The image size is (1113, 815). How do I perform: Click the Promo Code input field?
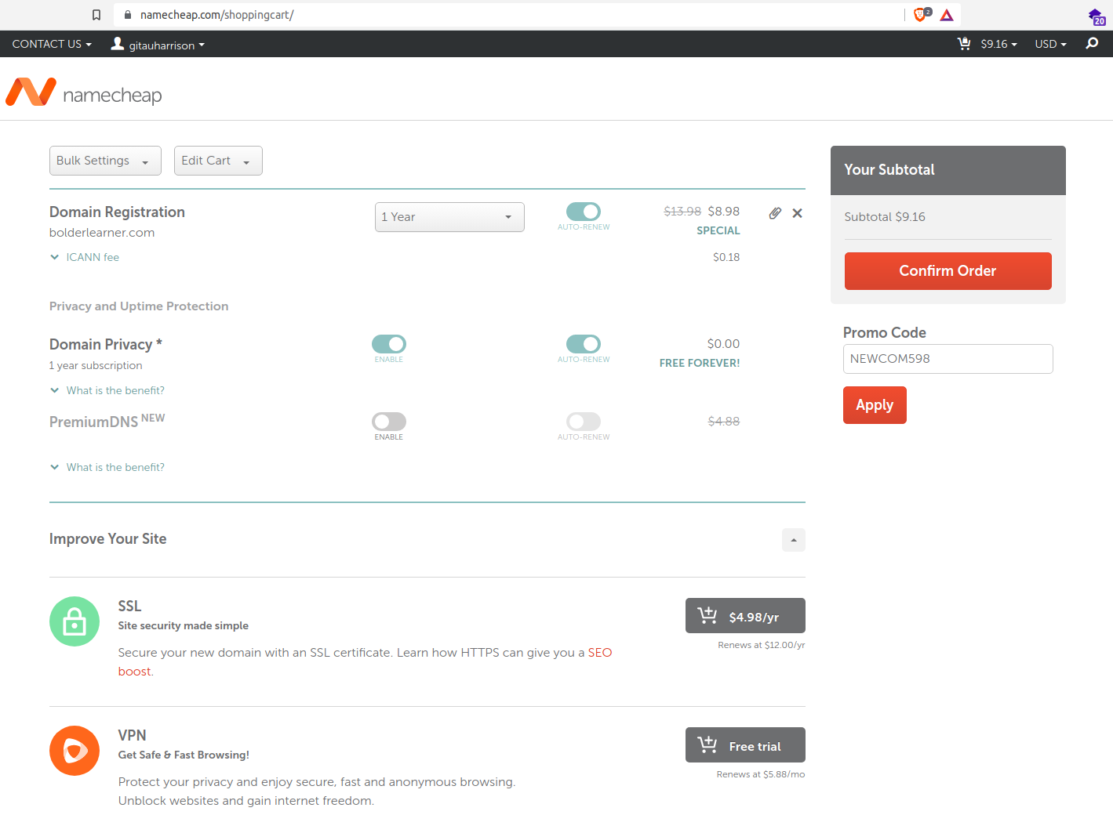(948, 359)
